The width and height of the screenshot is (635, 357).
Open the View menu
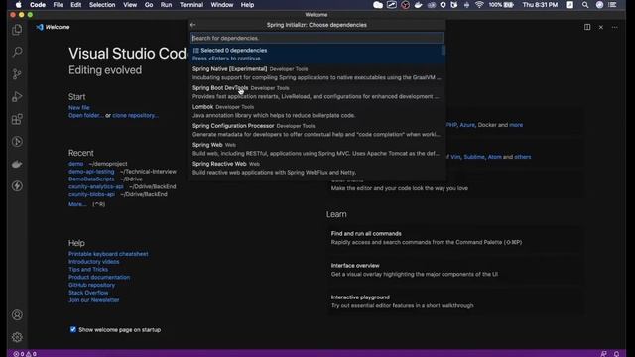pos(130,5)
